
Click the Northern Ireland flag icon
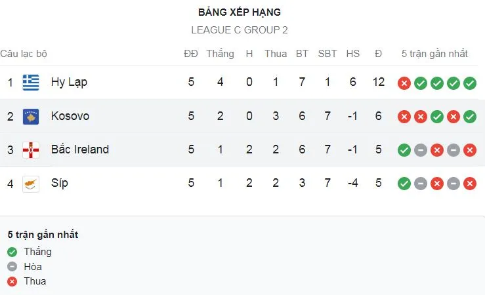tap(31, 150)
